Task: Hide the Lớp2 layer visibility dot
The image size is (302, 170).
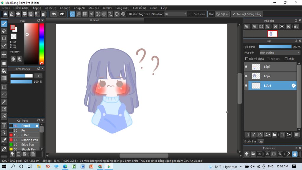Action: 246,76
